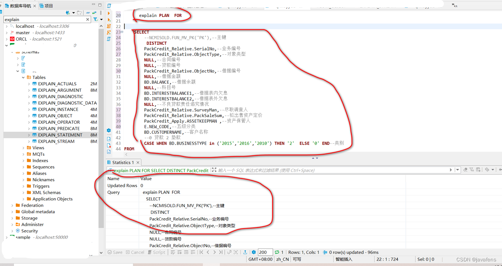Jump to first row using the navigation icon

202,252
